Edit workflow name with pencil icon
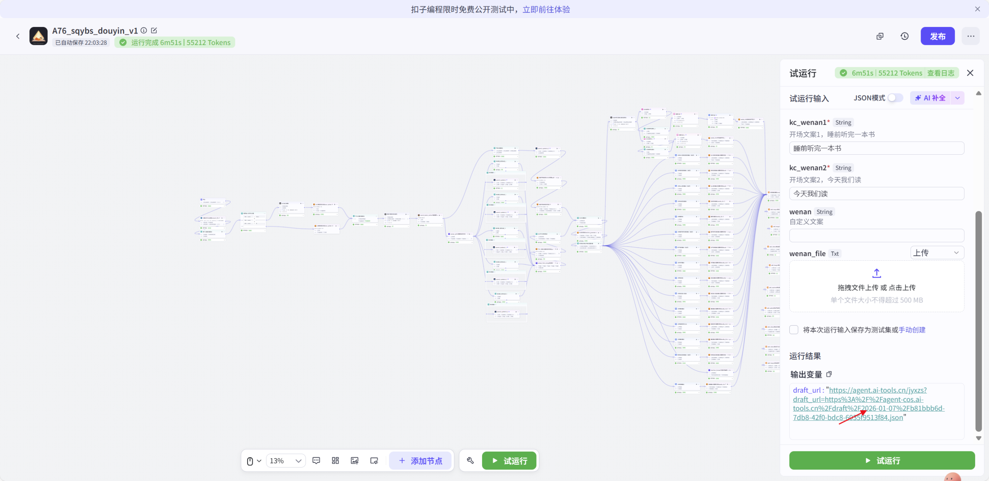The image size is (989, 481). (x=154, y=30)
